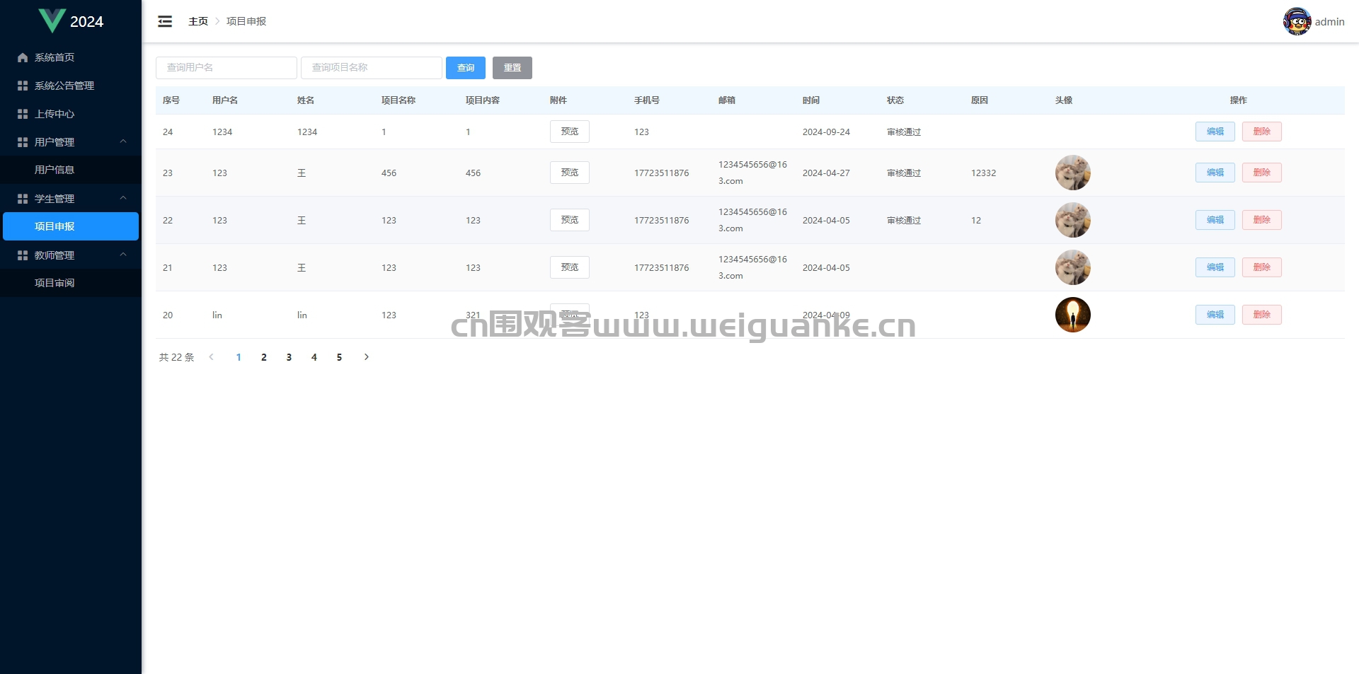The width and height of the screenshot is (1359, 674).
Task: Focus the 查询项目名称 search field
Action: coord(372,68)
